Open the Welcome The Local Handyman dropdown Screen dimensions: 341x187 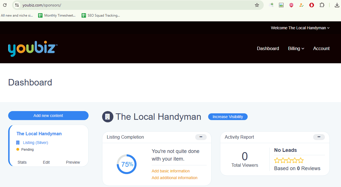click(300, 28)
